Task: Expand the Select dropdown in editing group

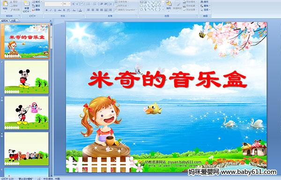Action: pos(209,10)
